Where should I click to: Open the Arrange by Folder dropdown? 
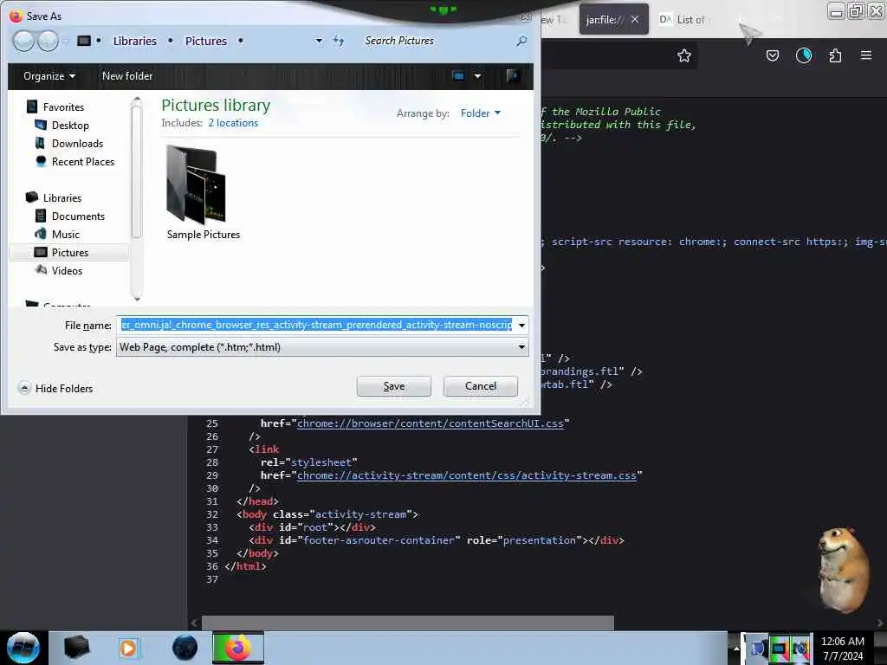click(481, 113)
